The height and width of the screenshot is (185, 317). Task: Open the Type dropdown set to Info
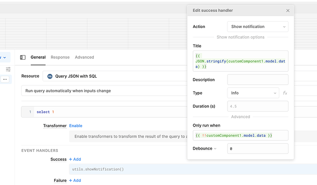253,93
